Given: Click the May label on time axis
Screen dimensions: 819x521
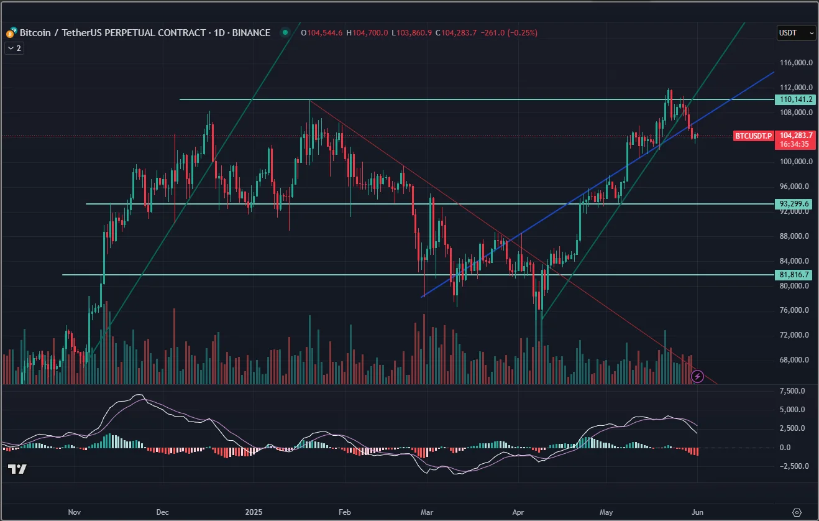Looking at the screenshot, I should pos(606,512).
